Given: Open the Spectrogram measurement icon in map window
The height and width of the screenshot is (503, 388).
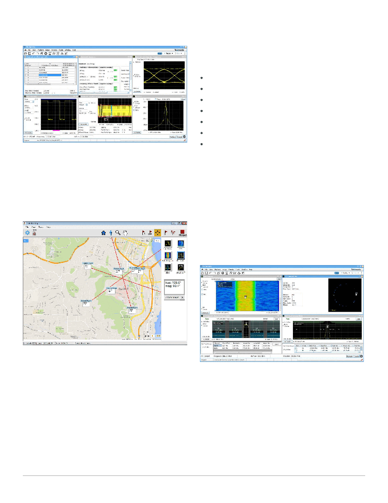Looking at the screenshot, I should pyautogui.click(x=168, y=255).
